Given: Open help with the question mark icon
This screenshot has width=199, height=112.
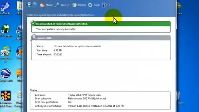Looking at the screenshot, I should pyautogui.click(x=104, y=5).
